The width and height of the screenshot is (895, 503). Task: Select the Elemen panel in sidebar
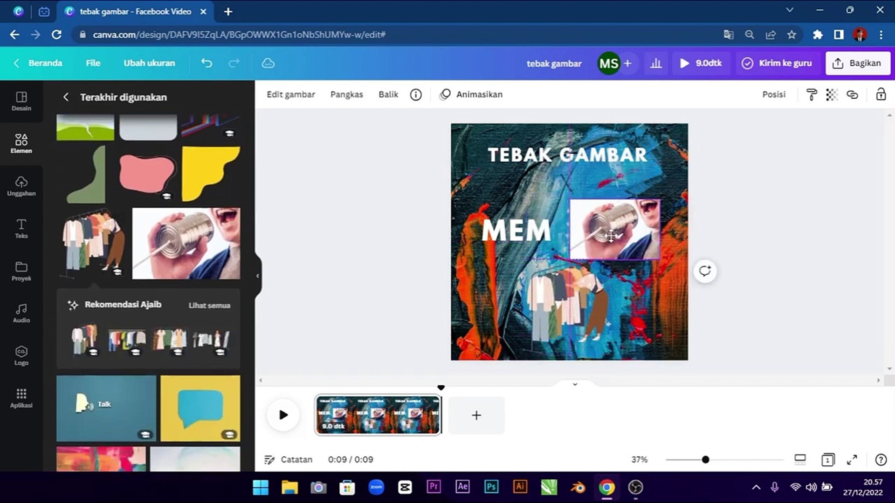(21, 142)
